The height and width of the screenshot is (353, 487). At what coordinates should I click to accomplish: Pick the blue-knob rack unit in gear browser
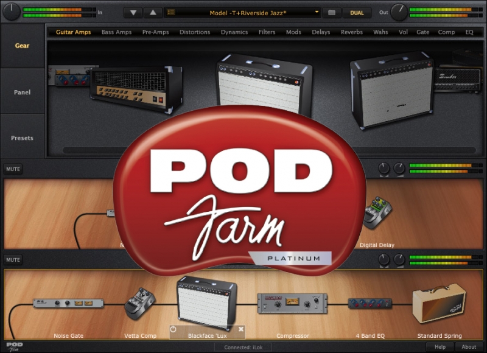72,79
